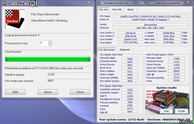Click Multi Thread Prime score 25556
This screenshot has height=124, width=194.
176,80
